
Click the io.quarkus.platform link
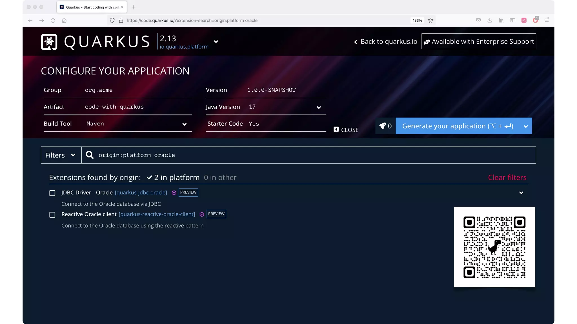coord(184,47)
